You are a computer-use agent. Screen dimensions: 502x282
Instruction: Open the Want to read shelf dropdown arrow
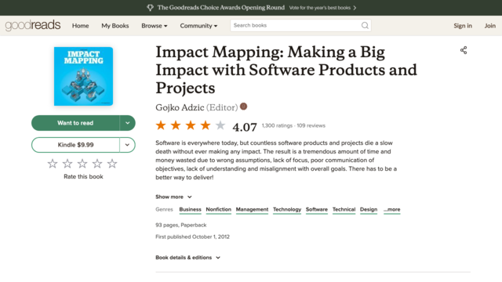click(127, 123)
